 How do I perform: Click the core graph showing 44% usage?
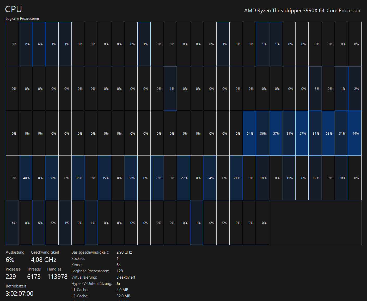coord(355,133)
